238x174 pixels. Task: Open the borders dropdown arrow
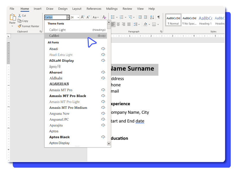(158, 24)
